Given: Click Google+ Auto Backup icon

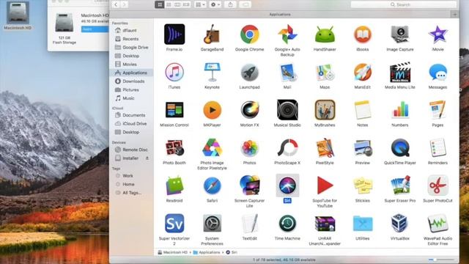Looking at the screenshot, I should pyautogui.click(x=287, y=34).
